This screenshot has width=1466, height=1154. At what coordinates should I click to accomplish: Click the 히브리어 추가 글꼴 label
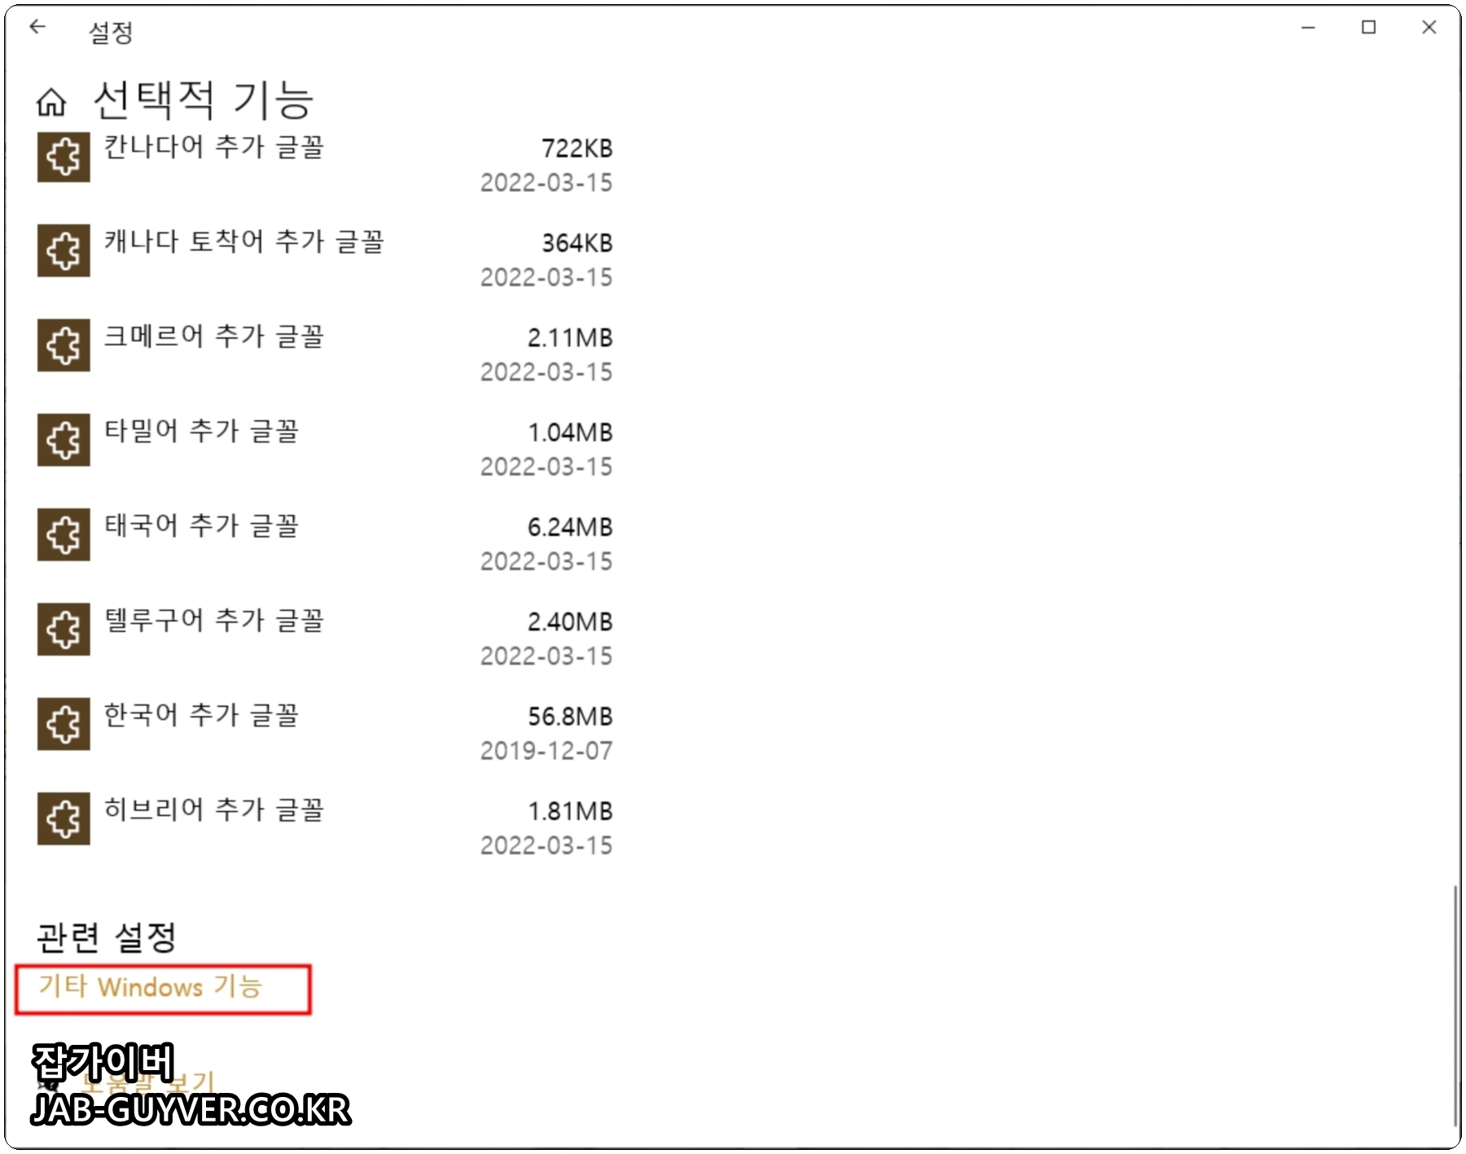[213, 810]
